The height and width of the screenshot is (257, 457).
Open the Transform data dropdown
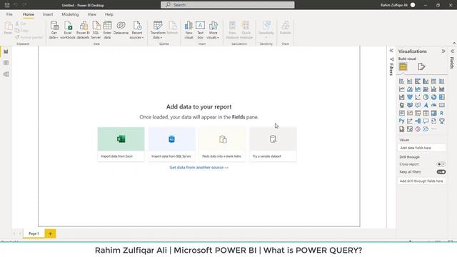[158, 30]
